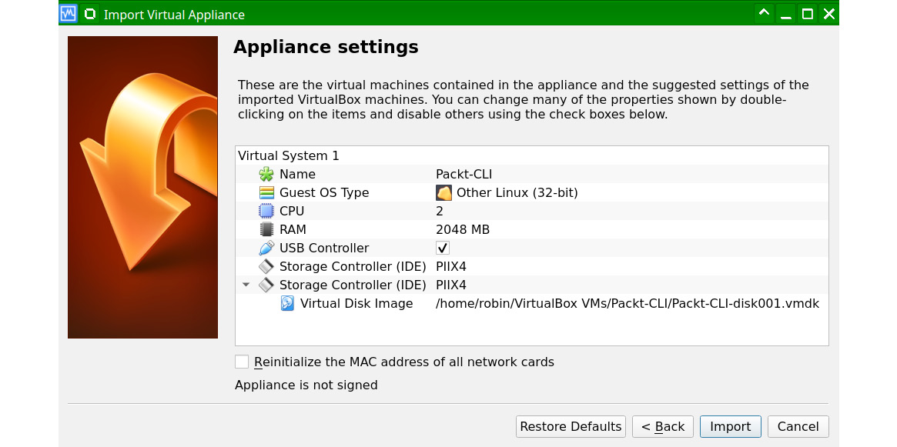The image size is (897, 447).
Task: Select the virtual disk image vmdk path
Action: point(627,303)
